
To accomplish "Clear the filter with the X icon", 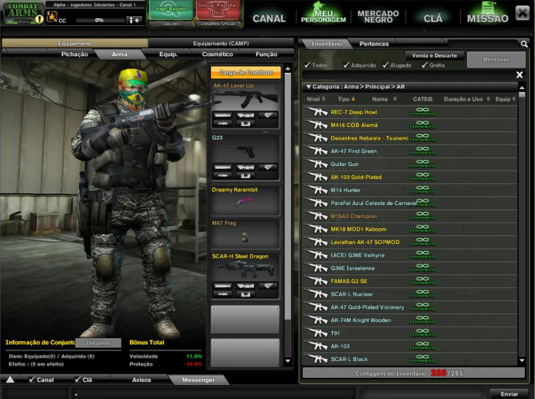I will pyautogui.click(x=519, y=75).
